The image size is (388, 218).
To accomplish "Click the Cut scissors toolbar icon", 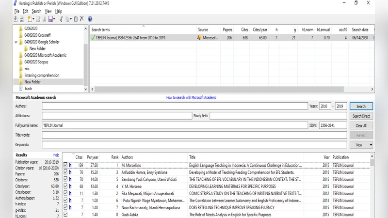I will tap(61, 19).
